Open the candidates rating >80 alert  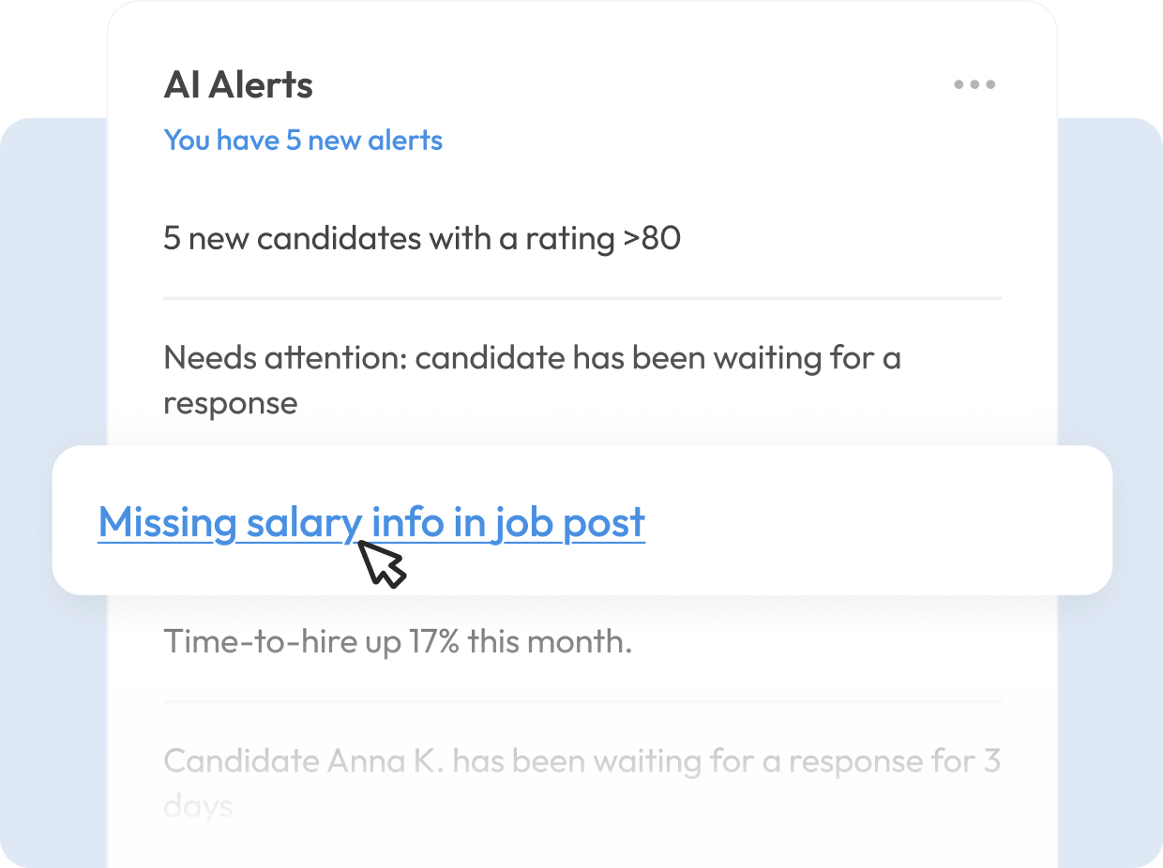pyautogui.click(x=422, y=238)
